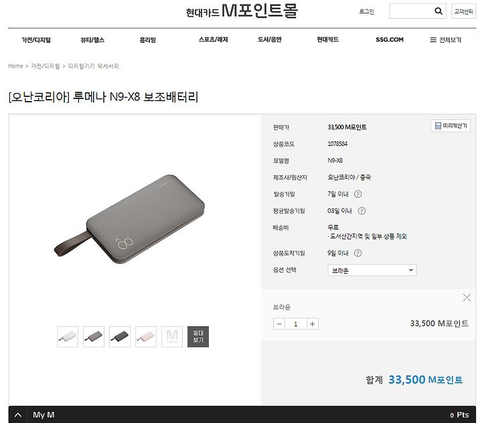Open the 옵션 선택 dropdown showing 브라운
The image size is (482, 423).
[x=372, y=270]
